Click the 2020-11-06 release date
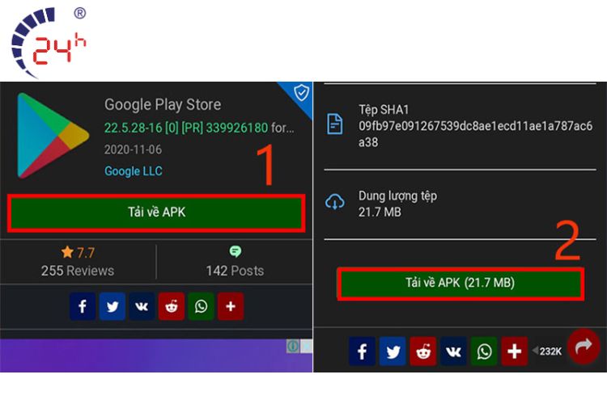The width and height of the screenshot is (607, 404). [x=133, y=149]
